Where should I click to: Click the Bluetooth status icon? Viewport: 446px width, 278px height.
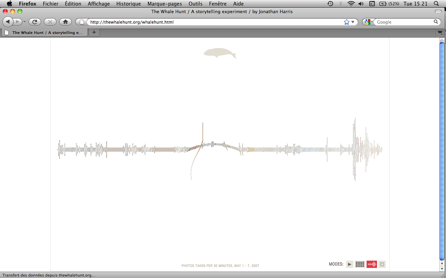click(x=341, y=4)
